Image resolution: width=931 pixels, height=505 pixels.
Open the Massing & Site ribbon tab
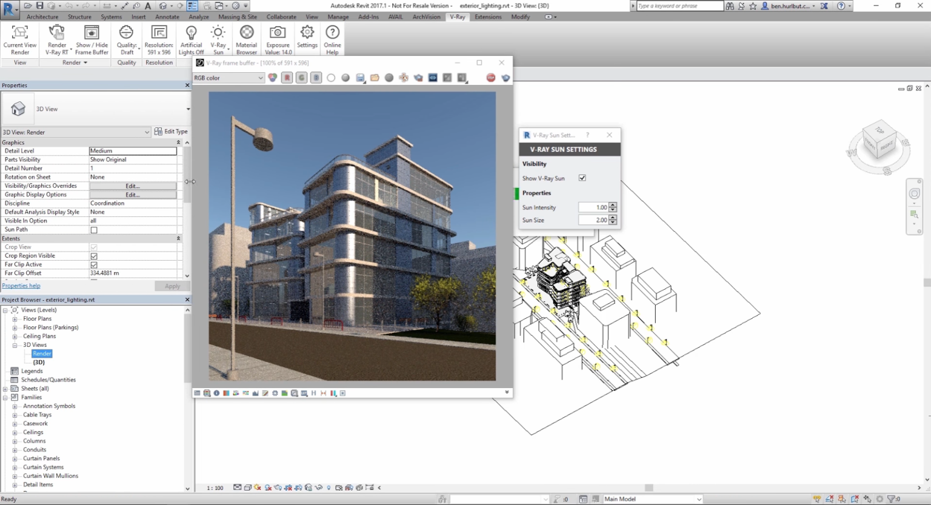[238, 17]
